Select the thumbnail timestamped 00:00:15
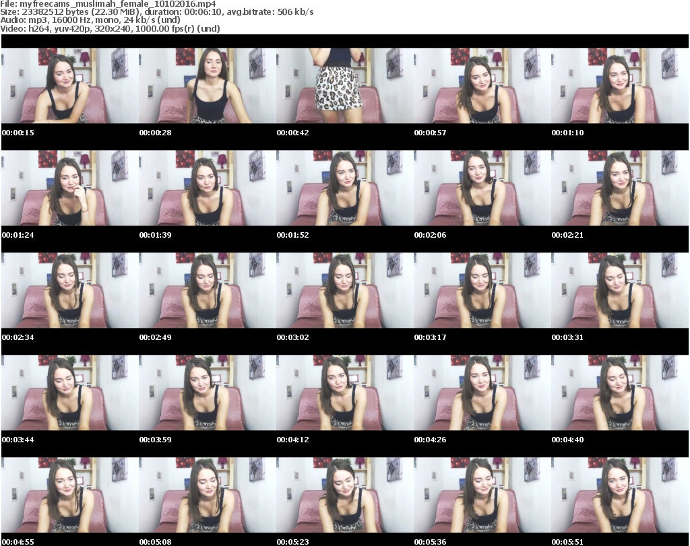The width and height of the screenshot is (690, 546). (70, 86)
